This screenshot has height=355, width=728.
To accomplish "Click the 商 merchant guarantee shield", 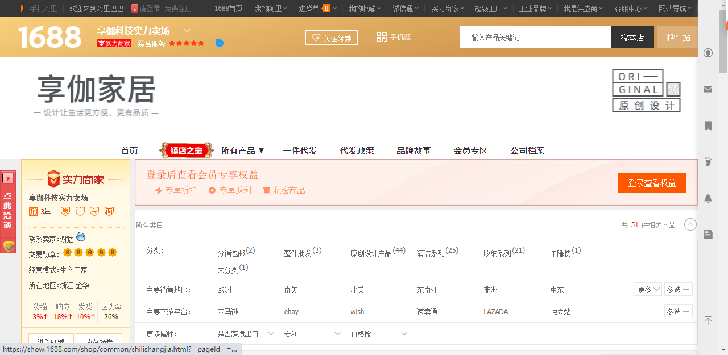I will click(109, 211).
